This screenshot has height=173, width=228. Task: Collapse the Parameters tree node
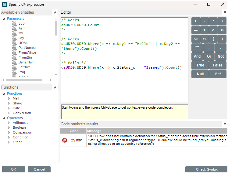pyautogui.click(x=4, y=19)
